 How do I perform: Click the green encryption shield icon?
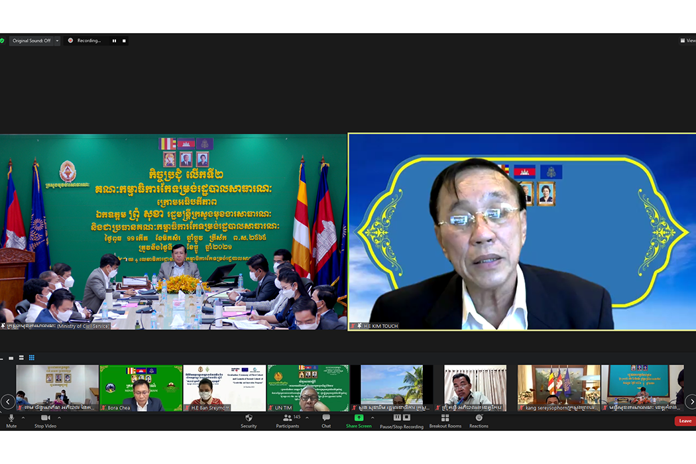[x=2, y=41]
